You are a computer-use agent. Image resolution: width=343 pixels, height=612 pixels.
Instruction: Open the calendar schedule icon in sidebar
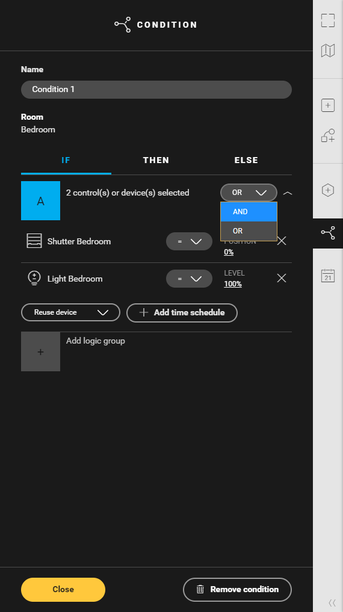coord(328,275)
